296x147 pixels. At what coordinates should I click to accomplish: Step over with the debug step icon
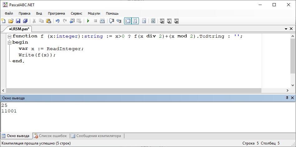click(x=112, y=21)
